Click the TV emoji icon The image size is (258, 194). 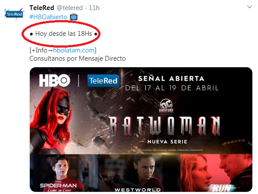pyautogui.click(x=74, y=17)
